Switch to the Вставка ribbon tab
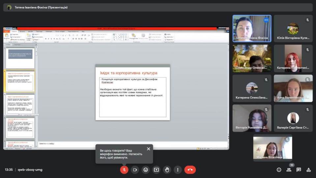 (22, 31)
